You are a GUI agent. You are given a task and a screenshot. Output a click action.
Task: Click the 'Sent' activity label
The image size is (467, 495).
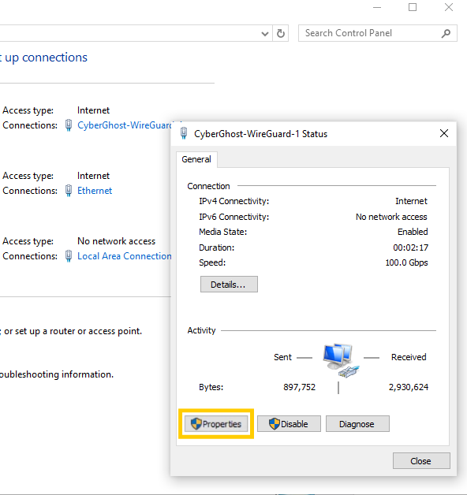(x=282, y=357)
